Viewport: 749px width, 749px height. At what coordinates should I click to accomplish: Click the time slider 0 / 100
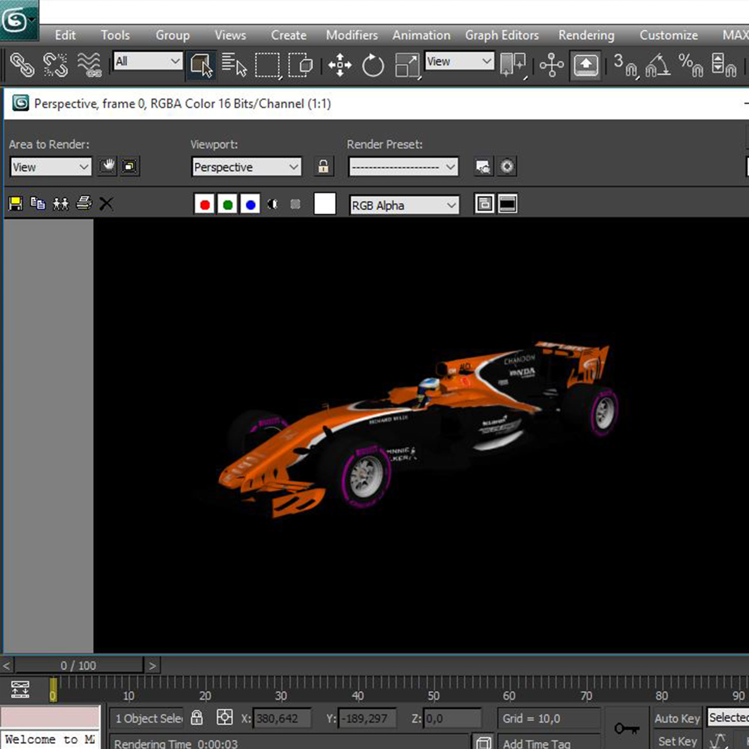(79, 666)
